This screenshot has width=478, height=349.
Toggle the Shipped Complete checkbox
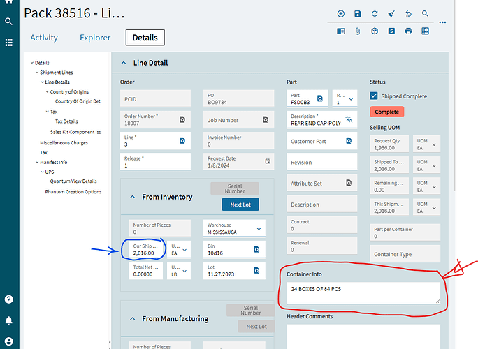tap(374, 96)
